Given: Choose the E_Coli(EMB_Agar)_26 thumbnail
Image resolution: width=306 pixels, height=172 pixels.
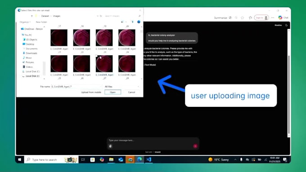Looking at the screenshot, I should (x=81, y=63).
